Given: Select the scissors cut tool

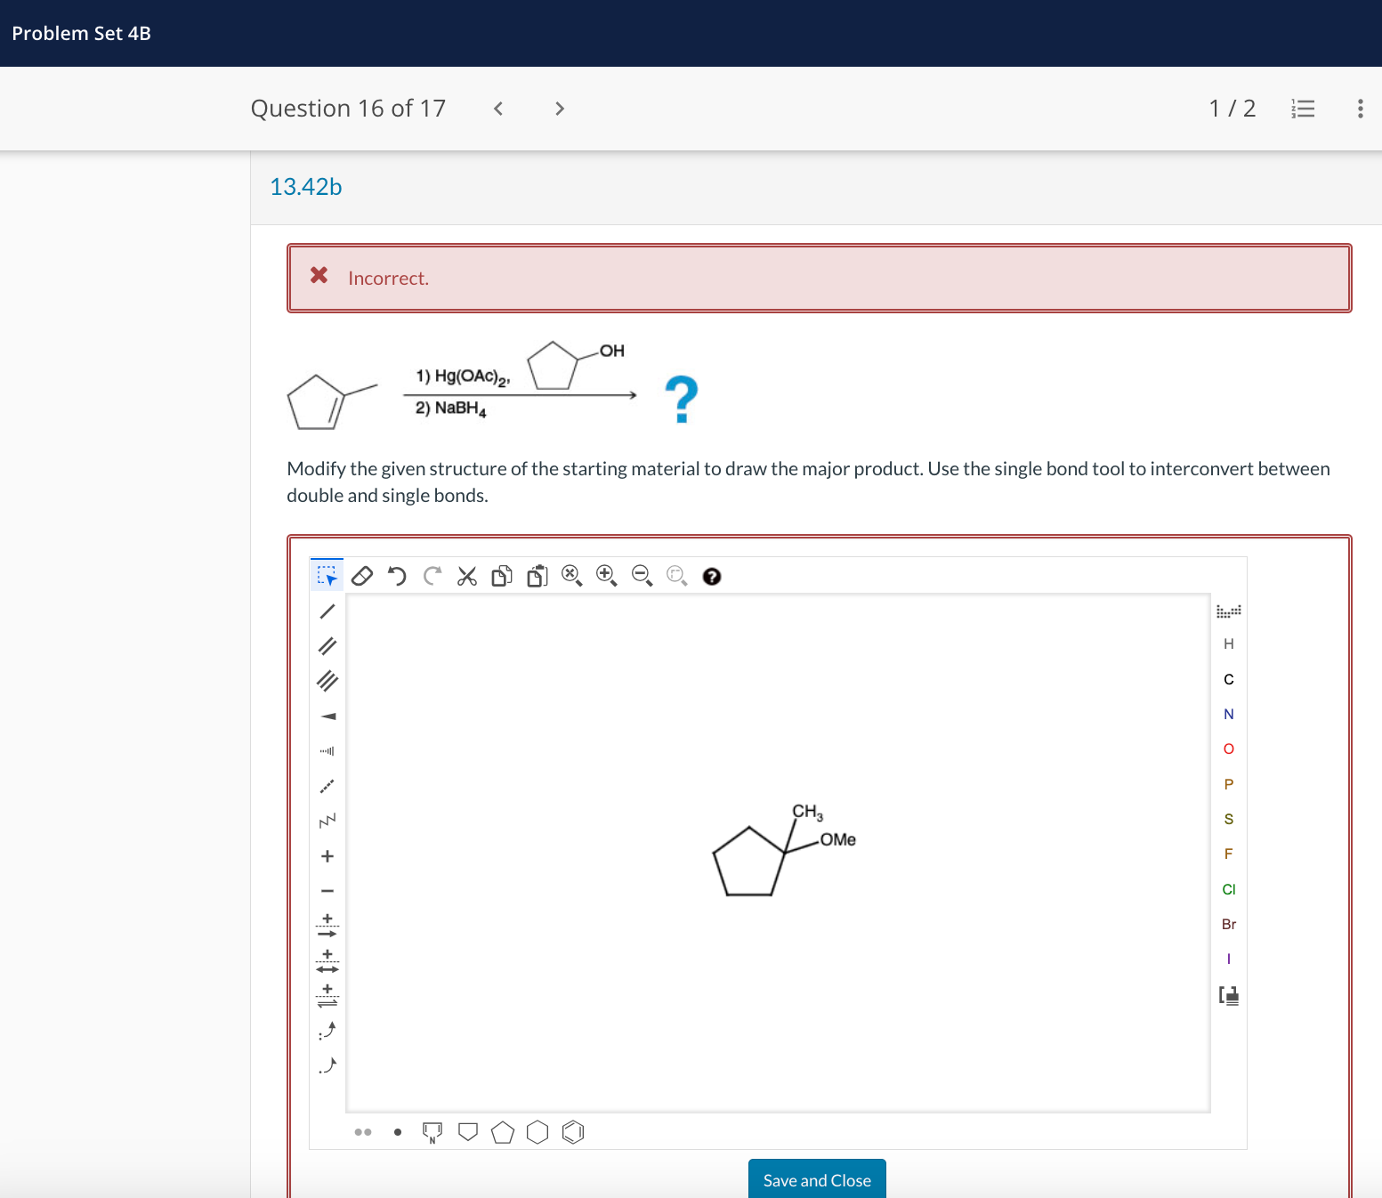Looking at the screenshot, I should [466, 576].
